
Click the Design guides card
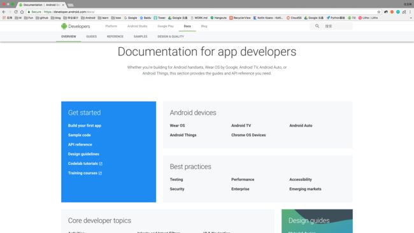tap(317, 221)
